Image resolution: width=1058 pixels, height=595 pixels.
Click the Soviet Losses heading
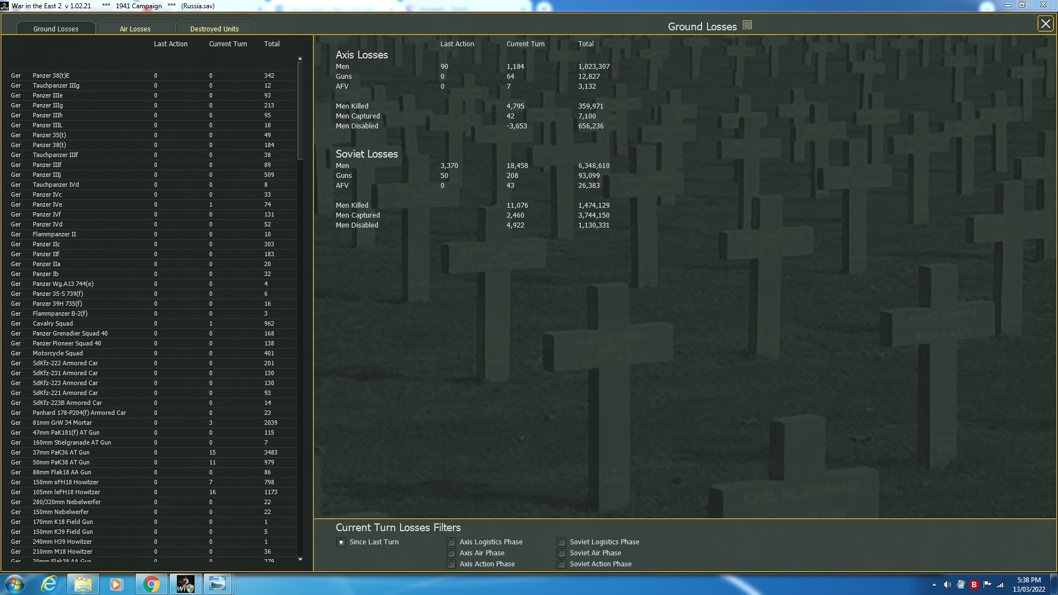(366, 154)
